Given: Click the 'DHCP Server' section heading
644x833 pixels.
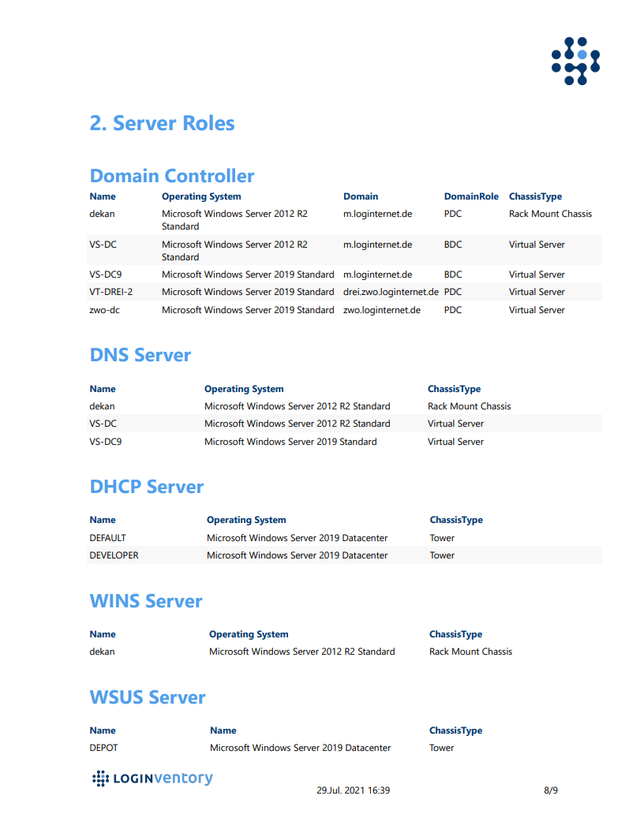Looking at the screenshot, I should tap(147, 487).
